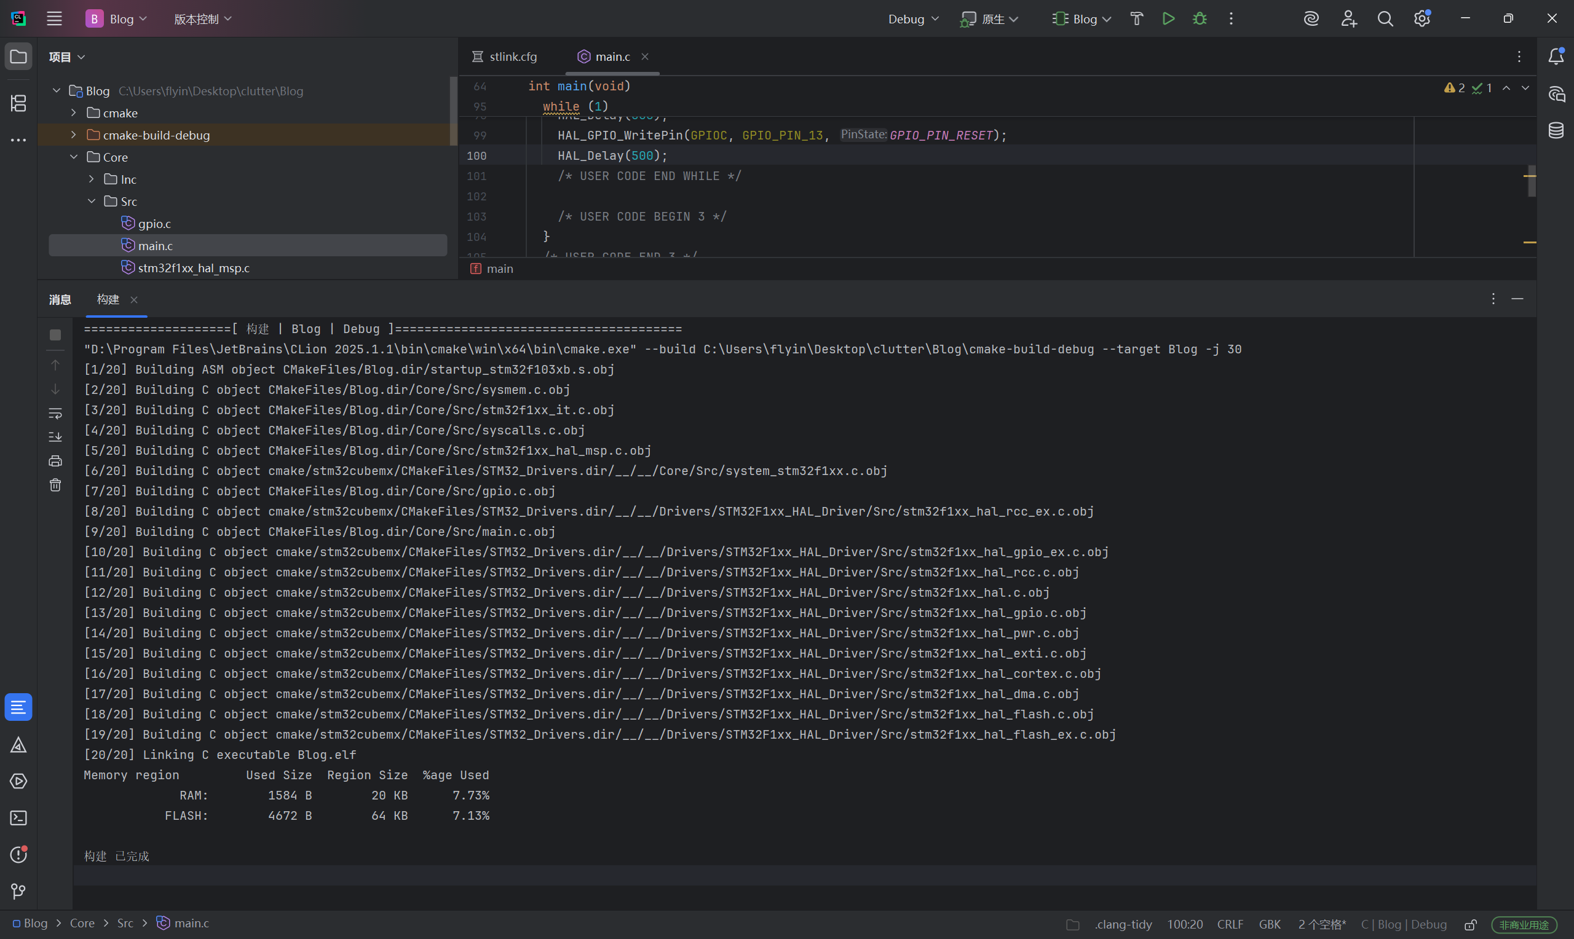Image resolution: width=1574 pixels, height=939 pixels.
Task: Toggle read-only lock in status bar
Action: [1471, 924]
